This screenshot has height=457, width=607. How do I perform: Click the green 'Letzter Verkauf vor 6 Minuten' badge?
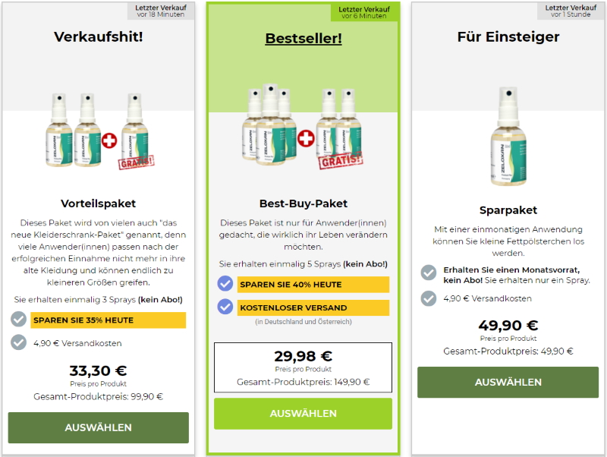(x=364, y=12)
